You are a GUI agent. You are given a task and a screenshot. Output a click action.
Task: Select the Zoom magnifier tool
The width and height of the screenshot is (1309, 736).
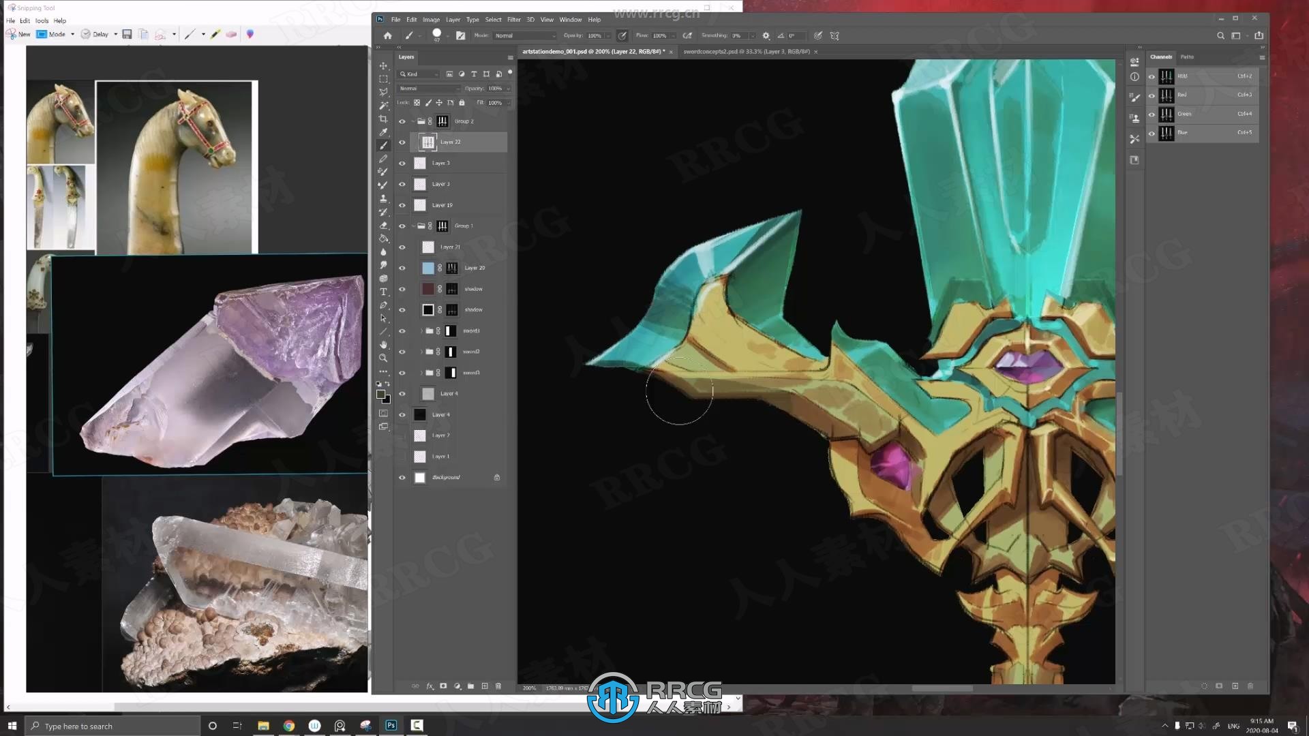tap(383, 358)
